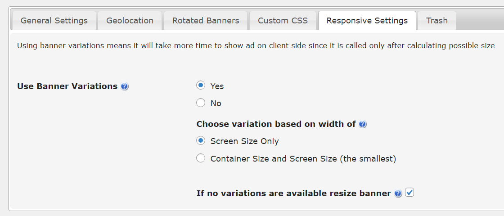Click the banner variations description paragraph

[256, 45]
